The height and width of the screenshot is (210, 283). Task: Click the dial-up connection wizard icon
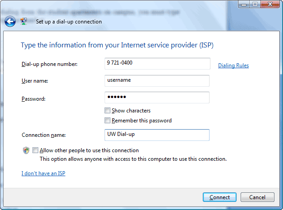(23, 21)
